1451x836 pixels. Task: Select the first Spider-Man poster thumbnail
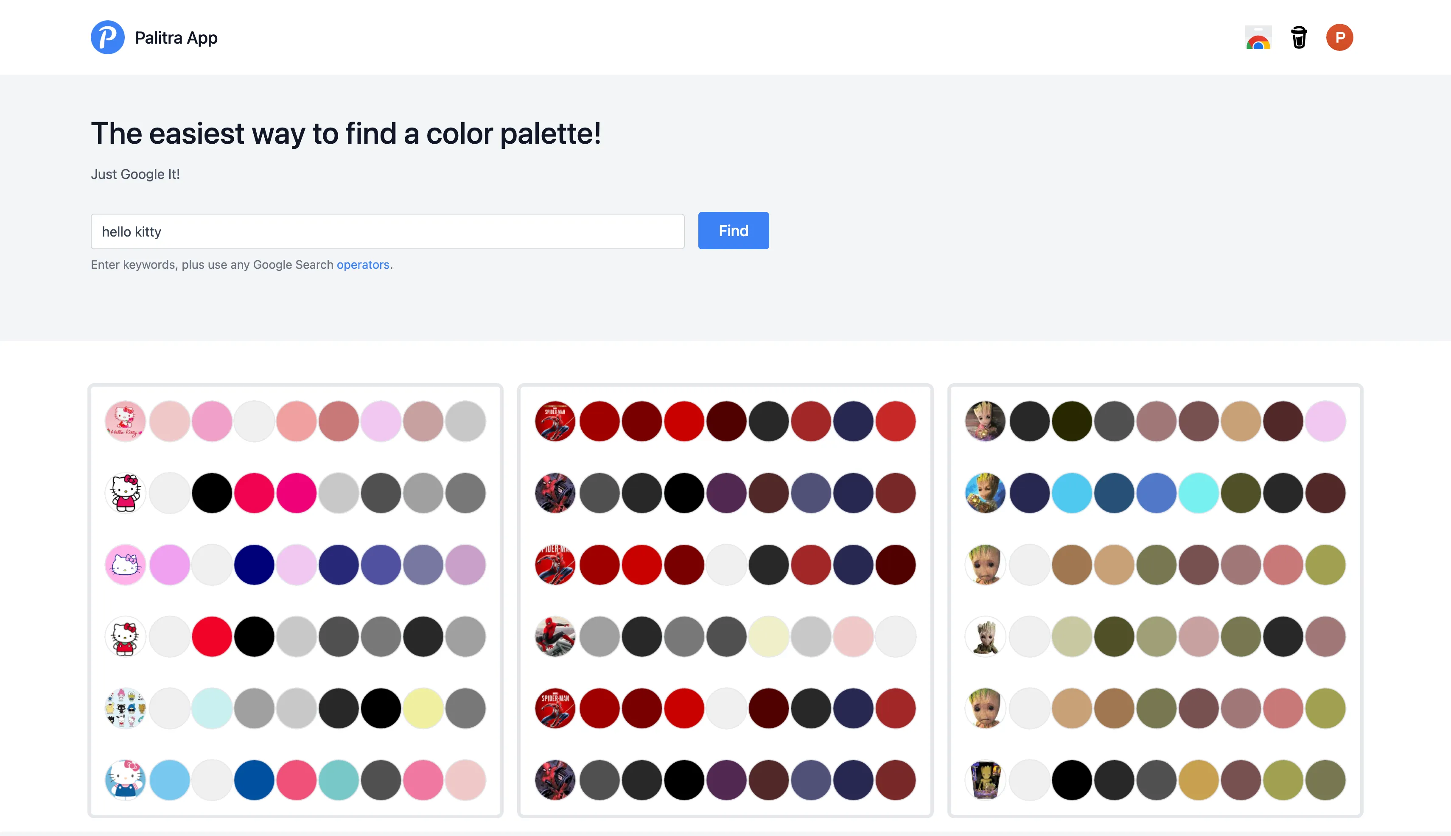coord(555,421)
